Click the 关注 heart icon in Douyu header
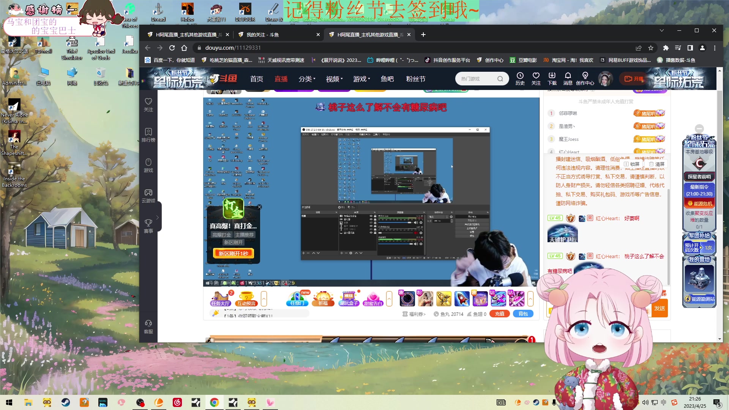 [536, 79]
